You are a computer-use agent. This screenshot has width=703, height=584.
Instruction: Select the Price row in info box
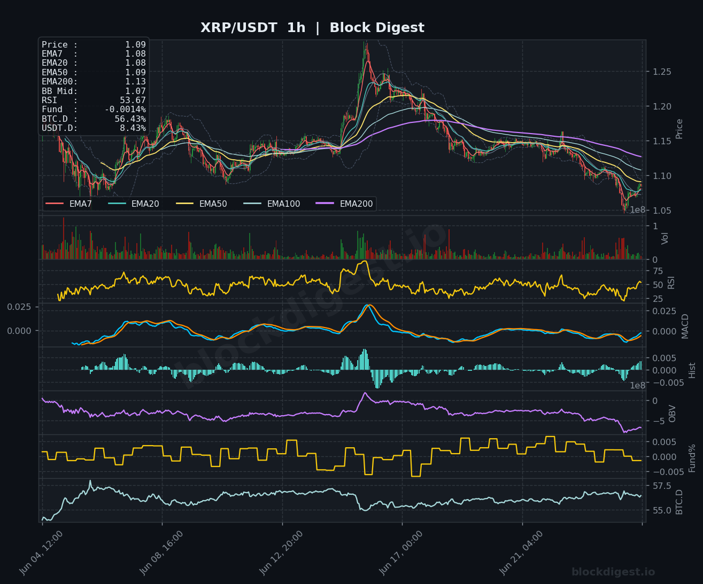(94, 45)
